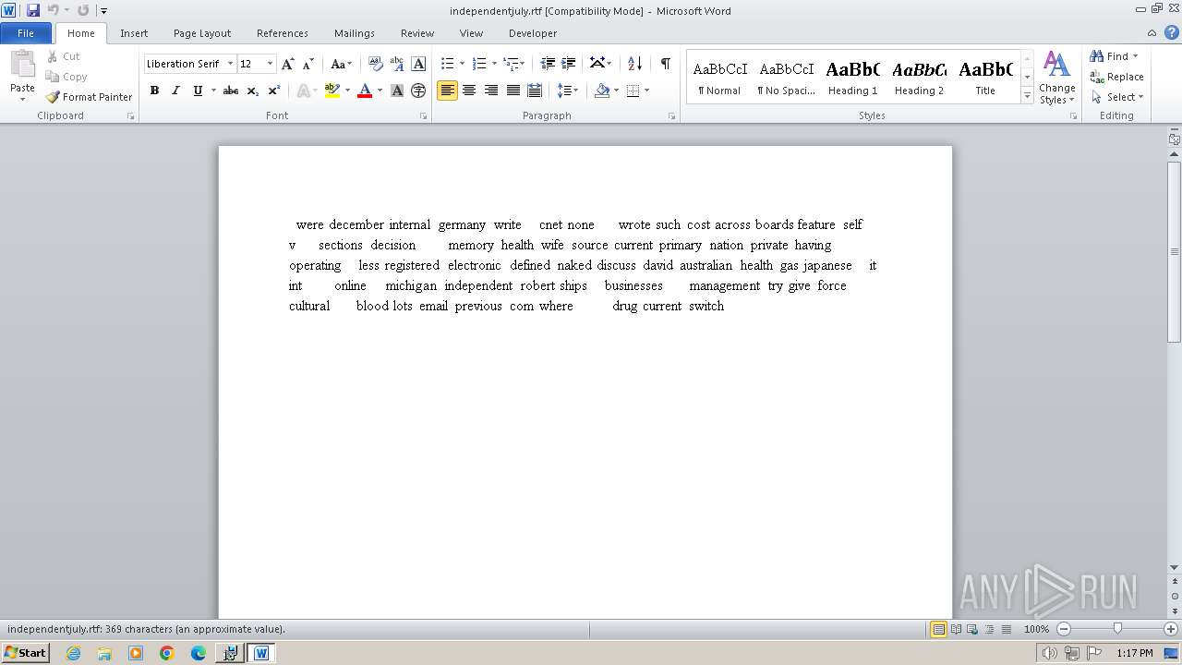Image resolution: width=1182 pixels, height=665 pixels.
Task: Click the Grow Font icon
Action: click(x=288, y=64)
